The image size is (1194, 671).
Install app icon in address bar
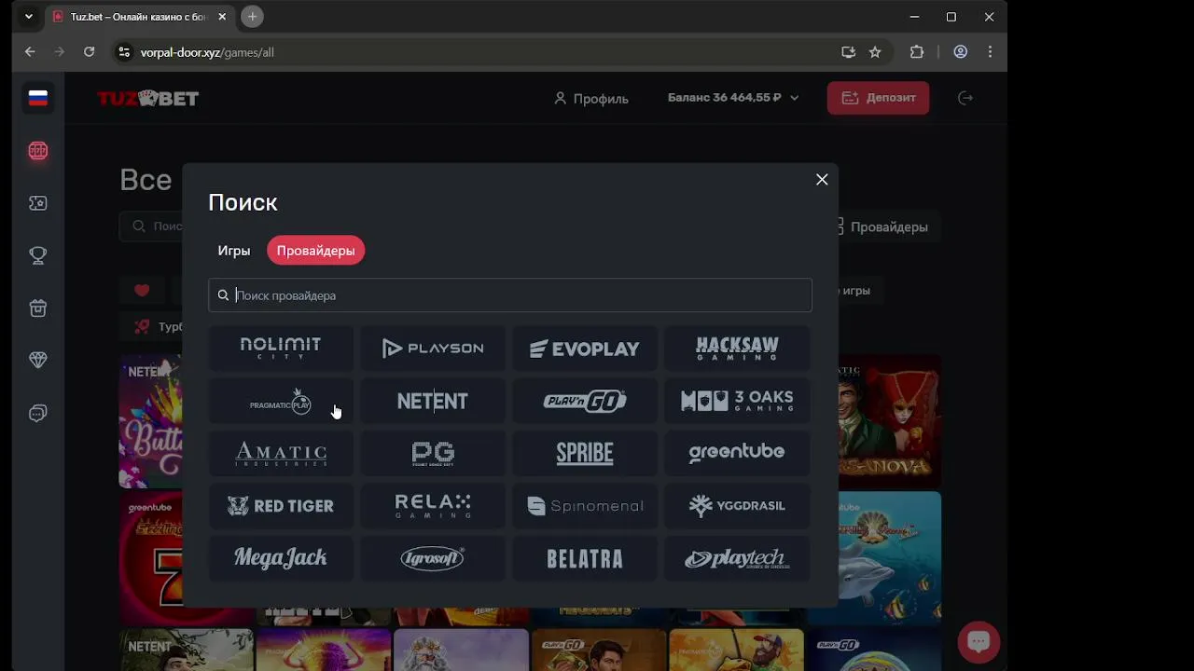click(848, 52)
